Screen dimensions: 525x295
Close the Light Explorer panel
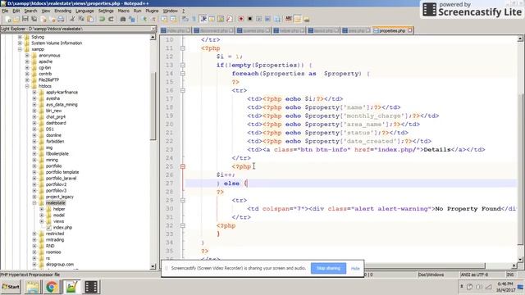coord(153,29)
